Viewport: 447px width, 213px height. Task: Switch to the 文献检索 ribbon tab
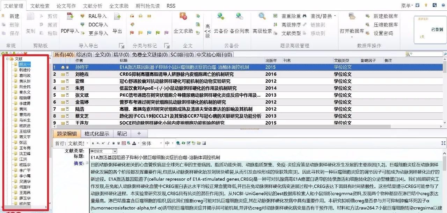point(40,6)
